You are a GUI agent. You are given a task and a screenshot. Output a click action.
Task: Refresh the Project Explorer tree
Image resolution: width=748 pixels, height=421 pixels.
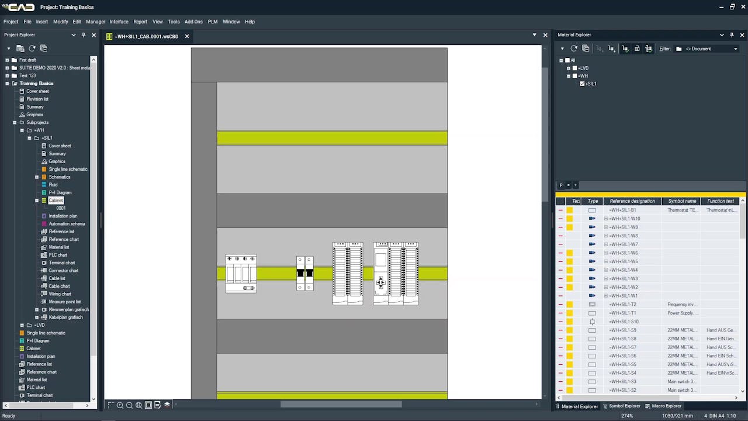click(32, 49)
